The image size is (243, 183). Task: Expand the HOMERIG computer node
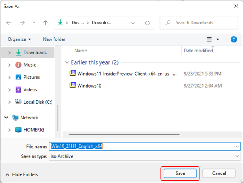click(9, 130)
